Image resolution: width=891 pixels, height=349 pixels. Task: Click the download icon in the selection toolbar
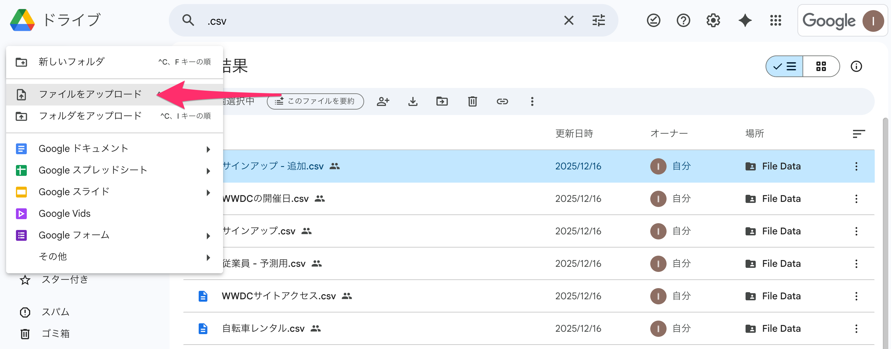click(x=413, y=101)
